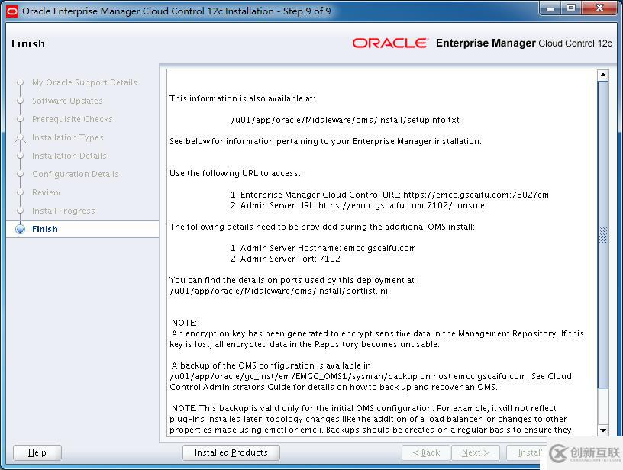Screen dimensions: 623x470
Task: Click the Installation Types branch node
Action: 21,137
